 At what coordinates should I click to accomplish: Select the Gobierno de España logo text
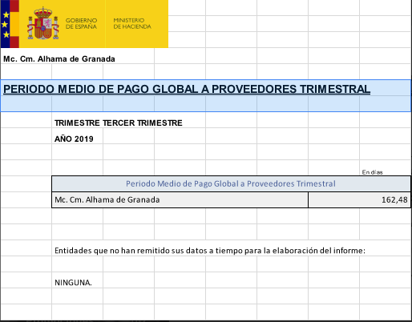pos(81,23)
